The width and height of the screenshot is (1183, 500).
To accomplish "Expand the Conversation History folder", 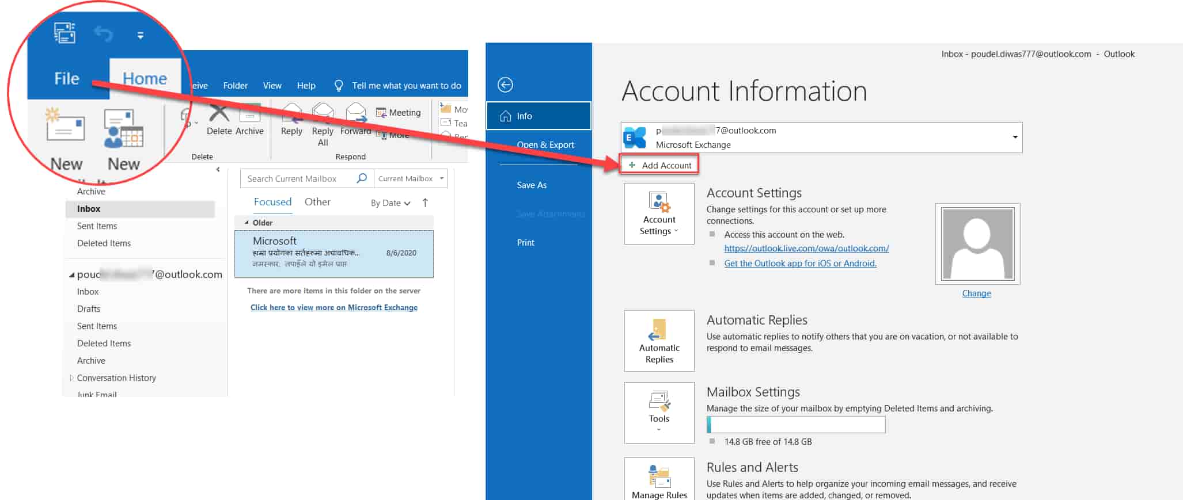I will 71,378.
